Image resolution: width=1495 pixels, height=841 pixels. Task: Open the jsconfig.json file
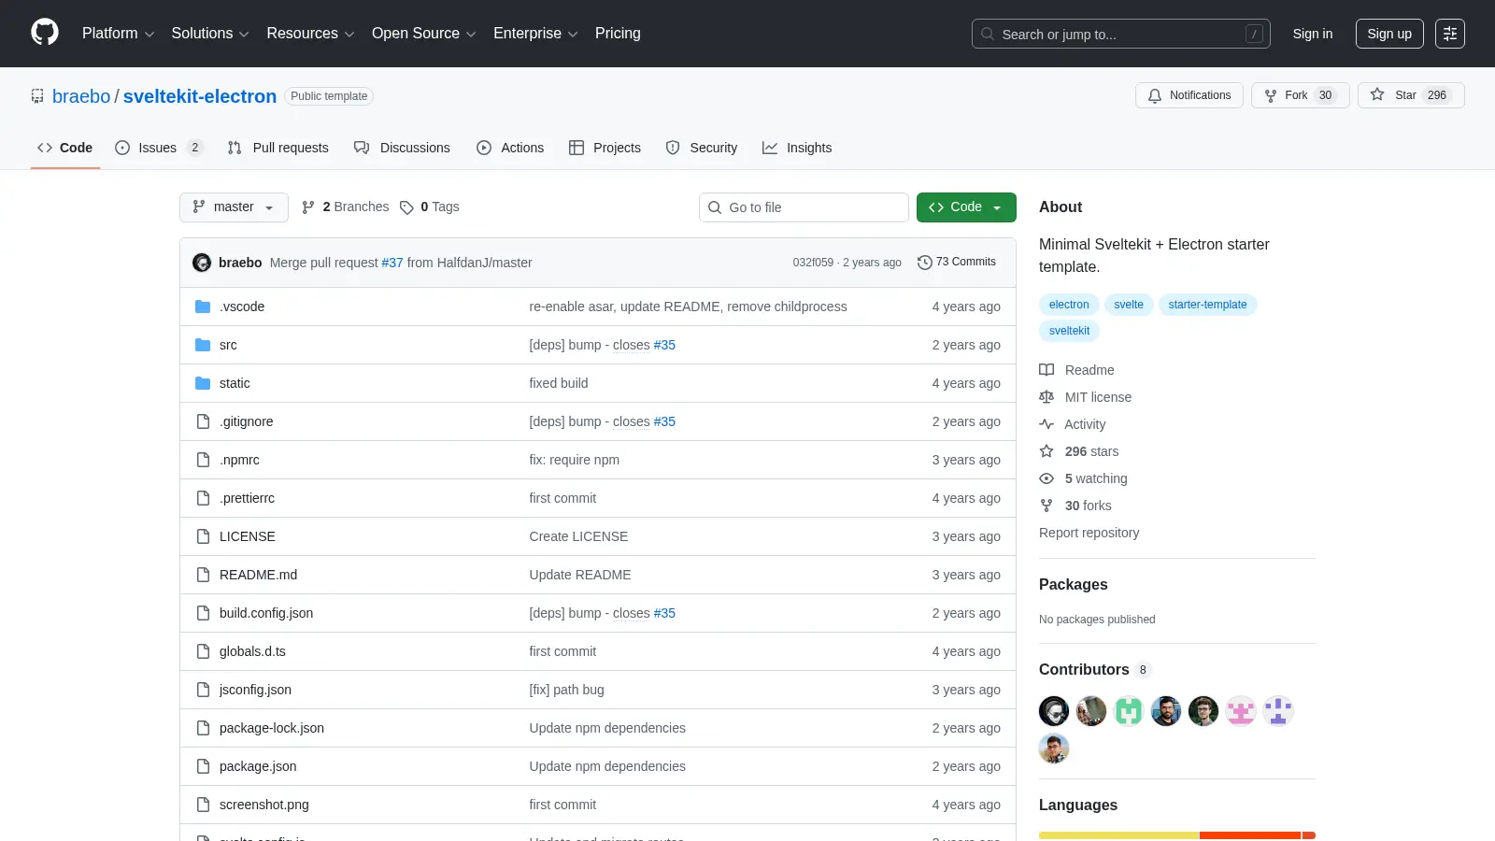255,690
